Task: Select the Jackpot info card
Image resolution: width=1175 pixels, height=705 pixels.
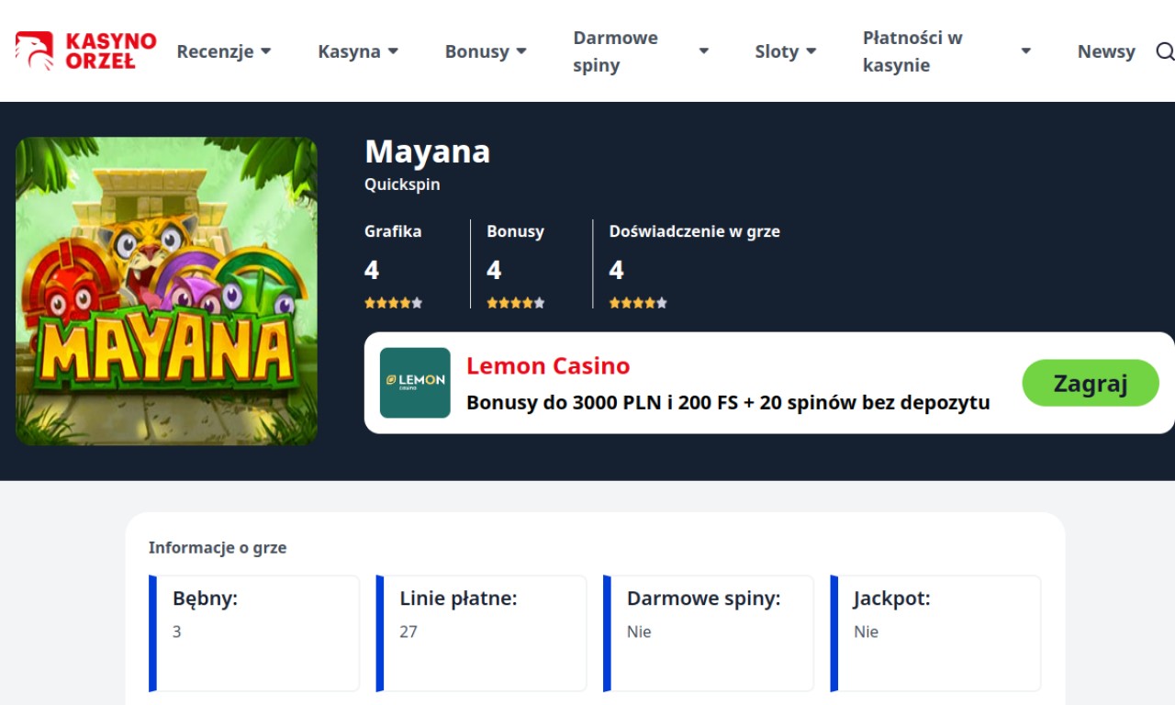Action: tap(935, 633)
